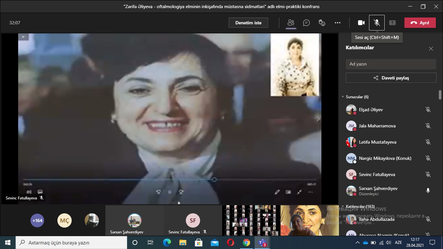Open Google Chrome from taskbar
Viewport: 443px width, 249px height.
(246, 243)
